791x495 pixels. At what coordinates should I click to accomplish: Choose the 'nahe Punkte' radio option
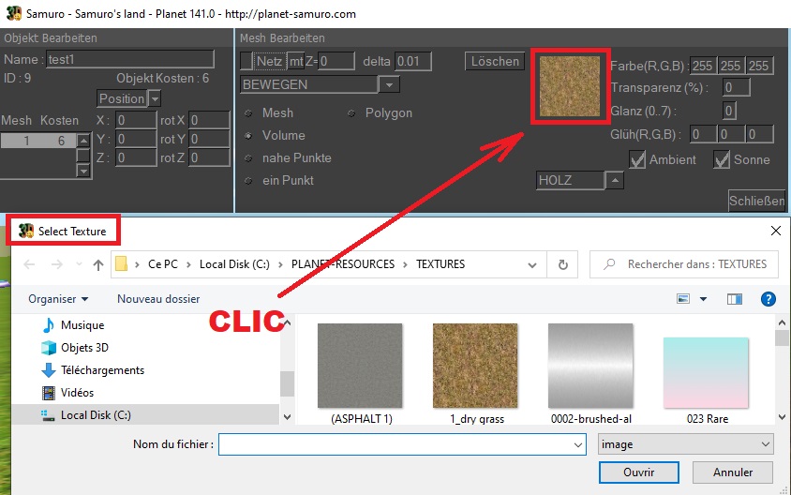point(248,158)
